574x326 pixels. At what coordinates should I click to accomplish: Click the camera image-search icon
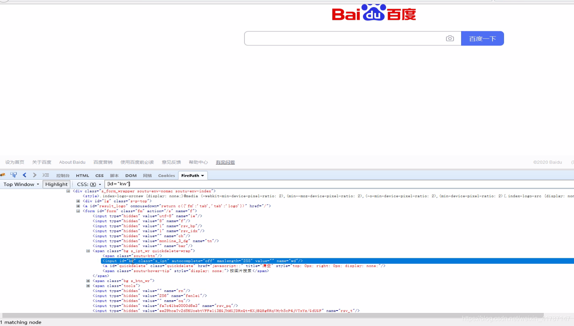450,38
